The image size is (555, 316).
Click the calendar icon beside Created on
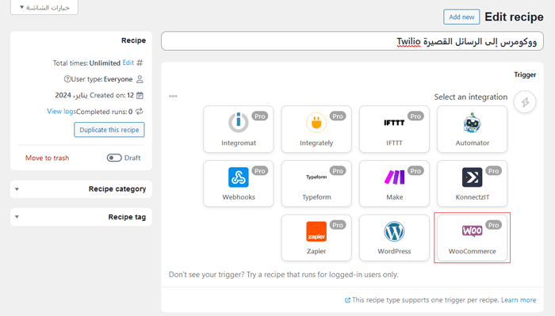click(140, 96)
